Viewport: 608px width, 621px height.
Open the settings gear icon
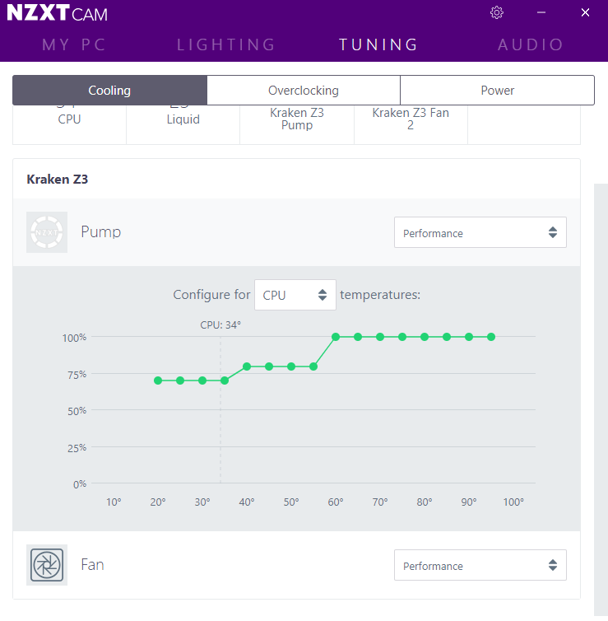pyautogui.click(x=496, y=12)
